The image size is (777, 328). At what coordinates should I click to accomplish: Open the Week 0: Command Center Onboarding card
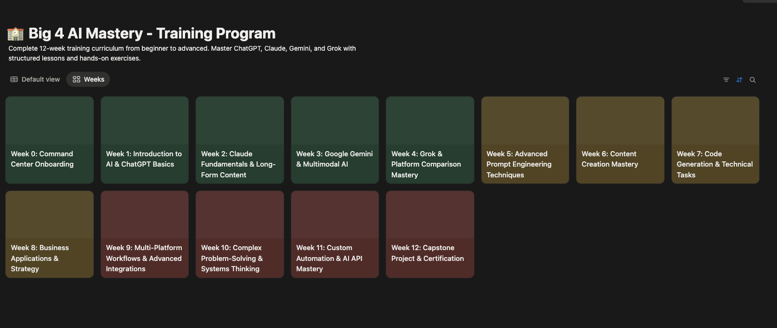[x=49, y=140]
